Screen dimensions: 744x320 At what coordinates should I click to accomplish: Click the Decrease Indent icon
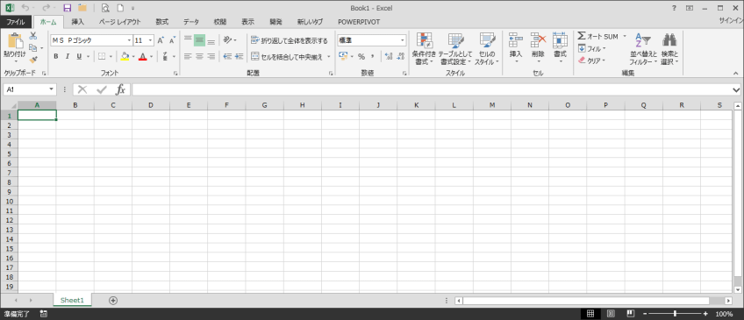(x=227, y=56)
